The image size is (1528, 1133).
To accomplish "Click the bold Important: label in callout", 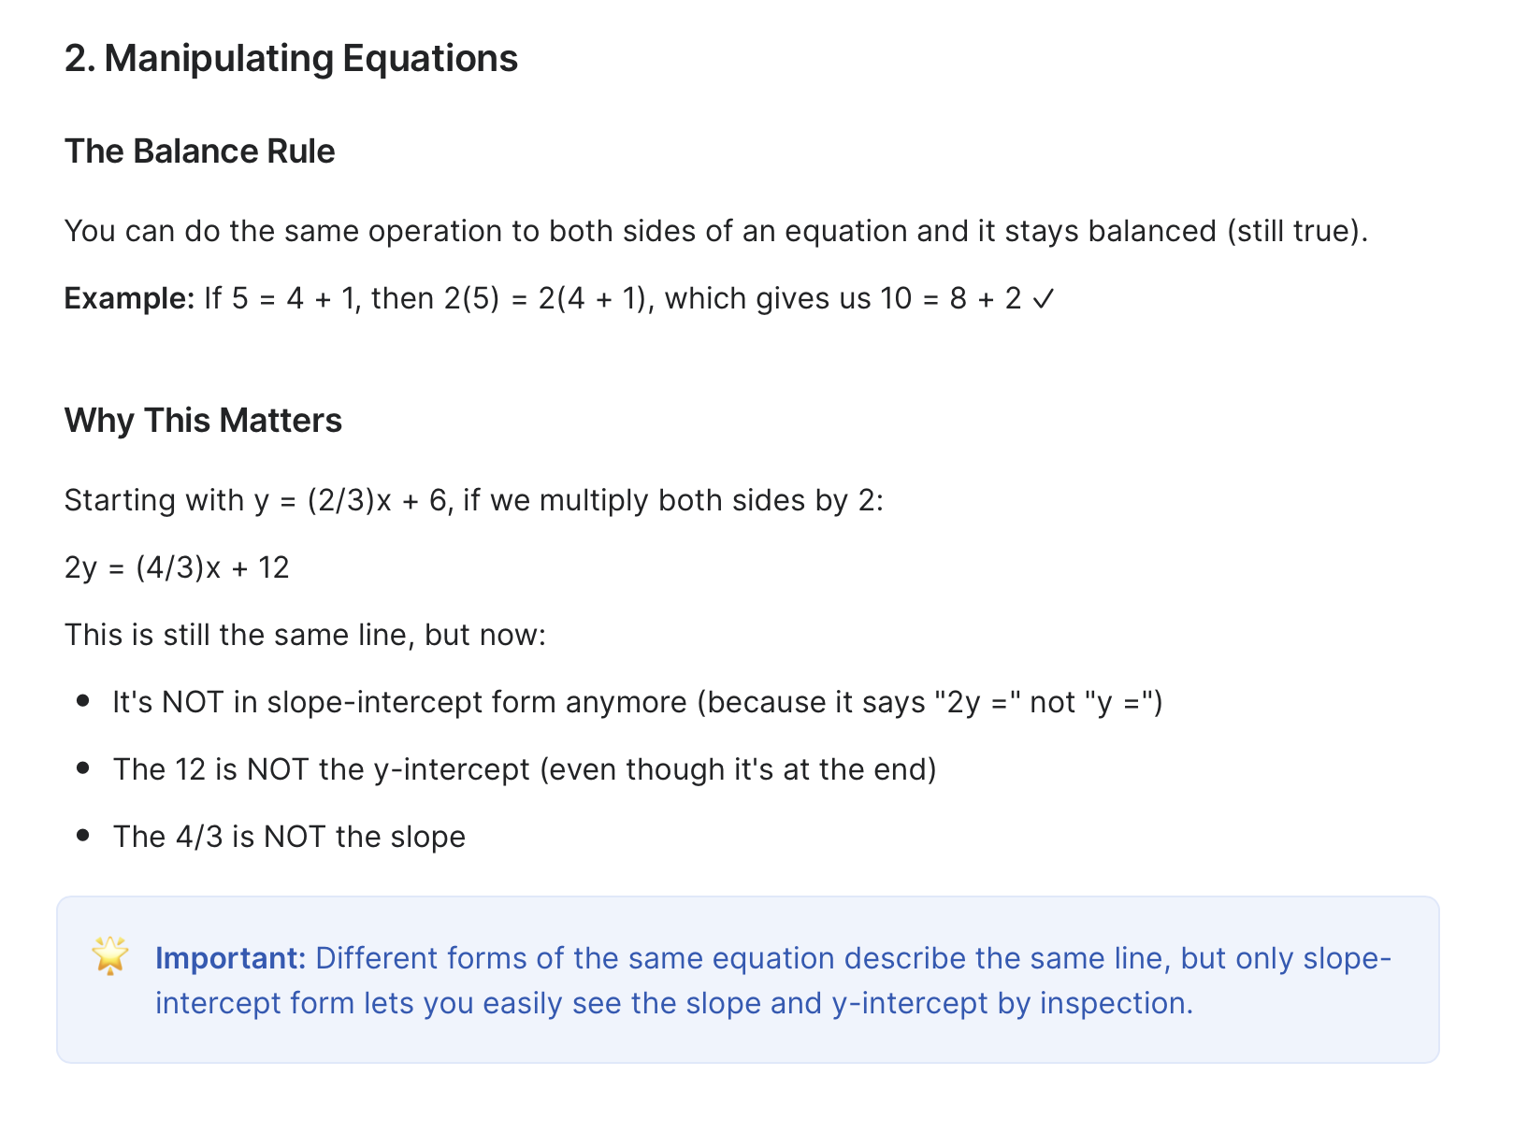I will coord(230,958).
